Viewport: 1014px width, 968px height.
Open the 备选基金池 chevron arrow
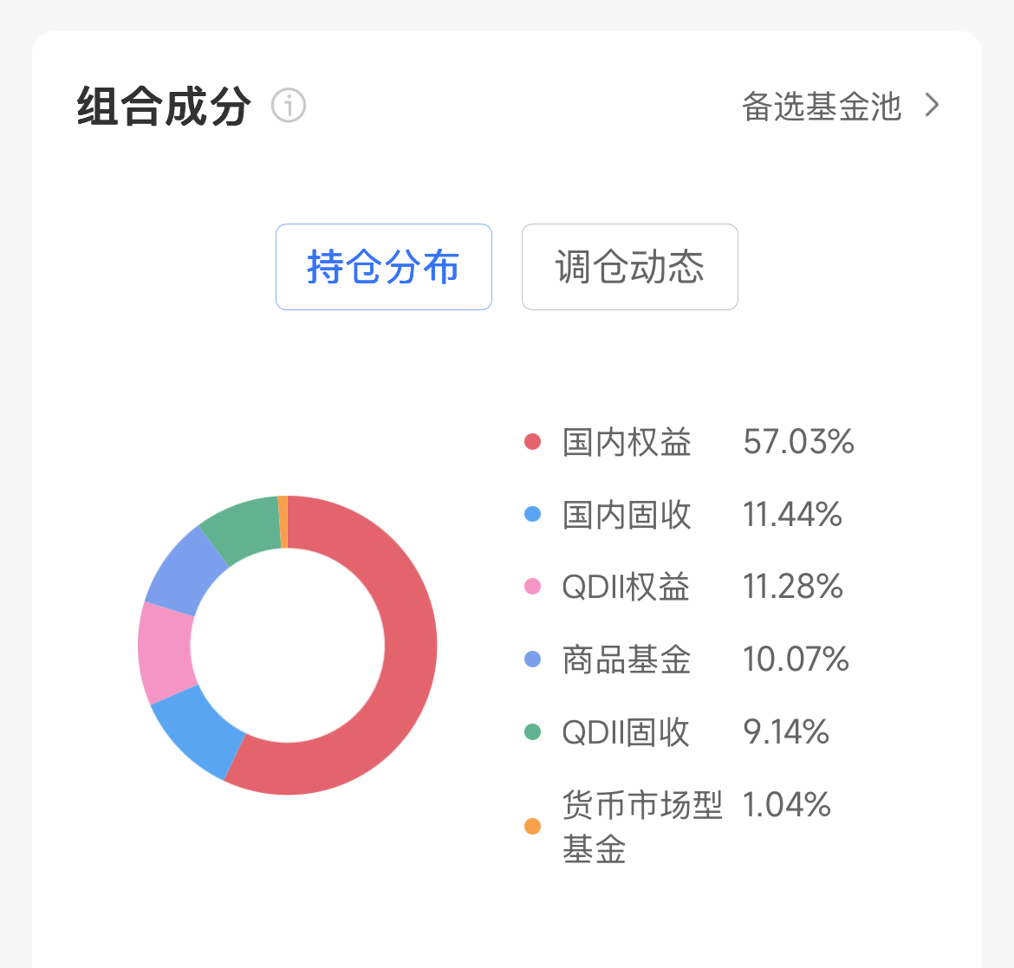coord(932,106)
